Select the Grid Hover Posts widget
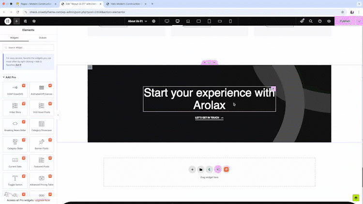The height and width of the screenshot is (204, 363). tap(42, 108)
